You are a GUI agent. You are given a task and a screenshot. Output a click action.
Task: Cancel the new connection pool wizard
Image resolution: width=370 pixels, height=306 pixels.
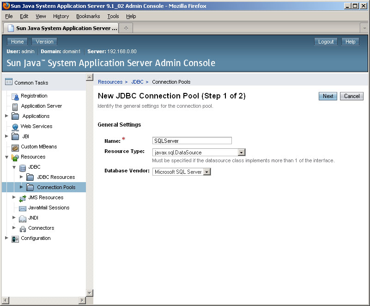pos(352,96)
